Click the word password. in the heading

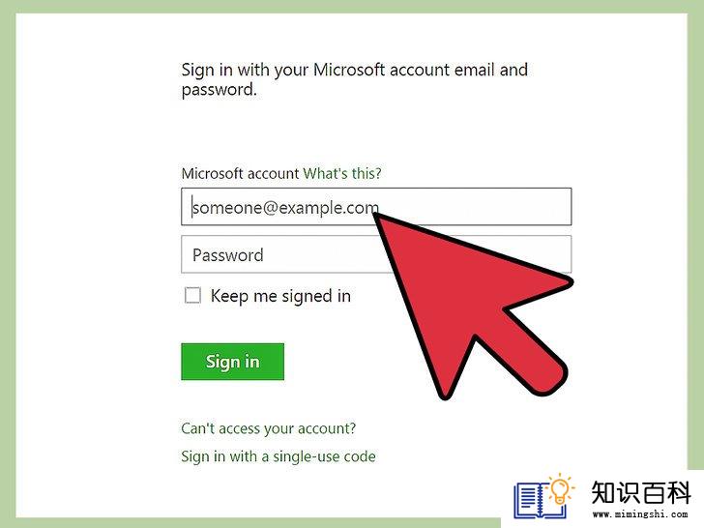(220, 90)
